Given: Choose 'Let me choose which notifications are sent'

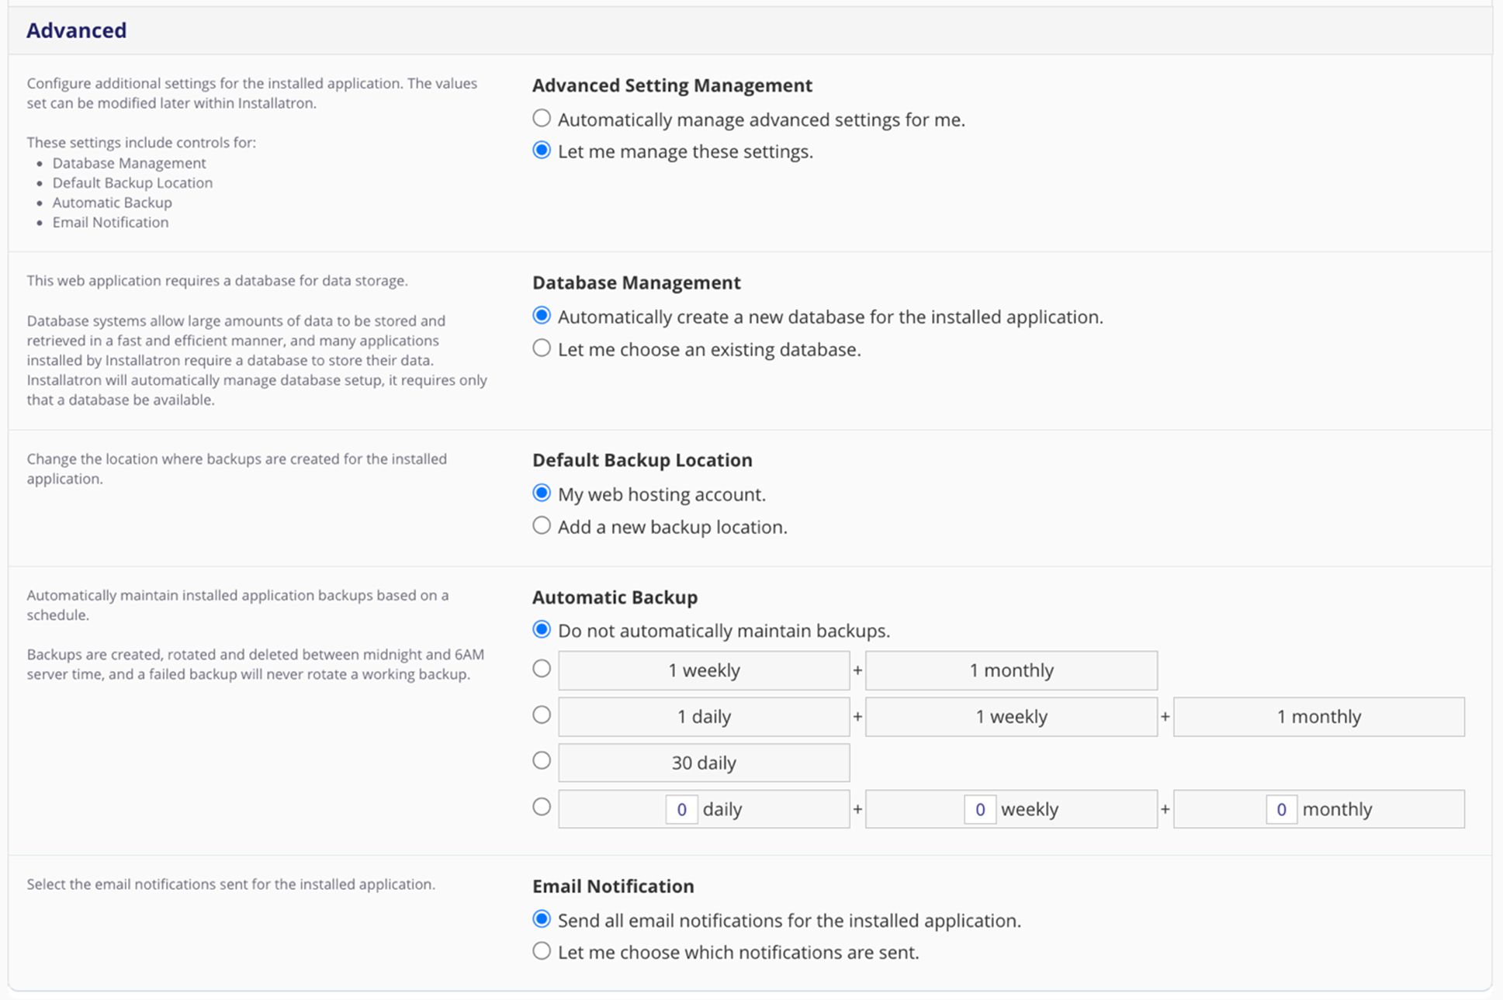Looking at the screenshot, I should [542, 951].
